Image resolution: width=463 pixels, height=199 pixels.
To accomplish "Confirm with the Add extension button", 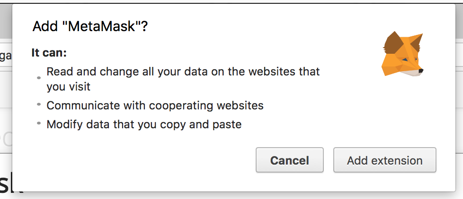I will pos(384,160).
